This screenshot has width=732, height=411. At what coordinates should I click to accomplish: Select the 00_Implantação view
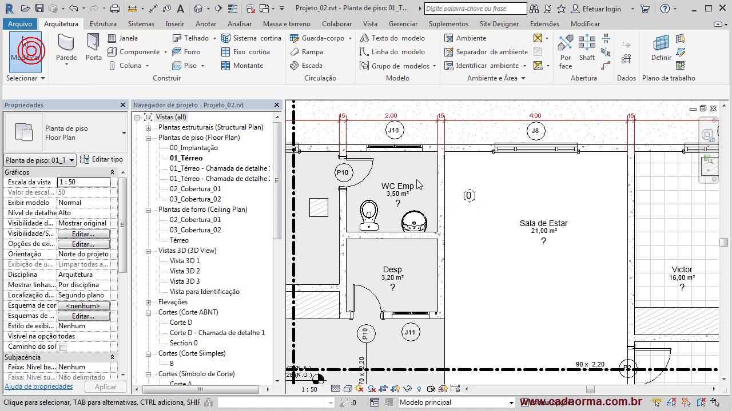point(193,148)
